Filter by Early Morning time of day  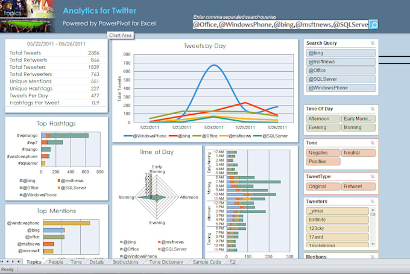[358, 119]
